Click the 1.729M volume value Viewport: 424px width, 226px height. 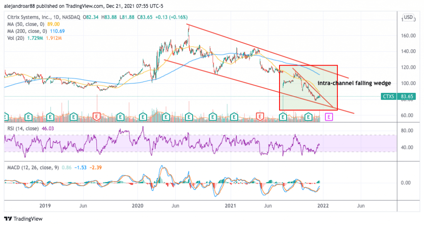point(35,39)
